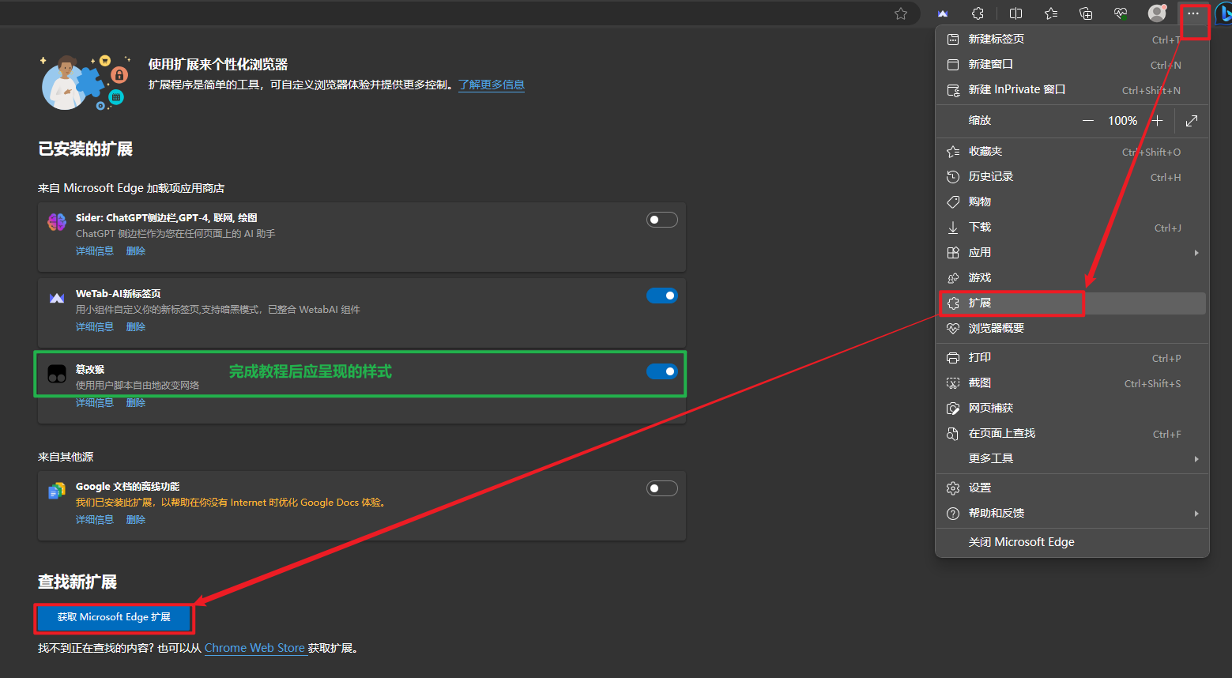Click the Sider ChatGPT extension icon

pos(57,222)
